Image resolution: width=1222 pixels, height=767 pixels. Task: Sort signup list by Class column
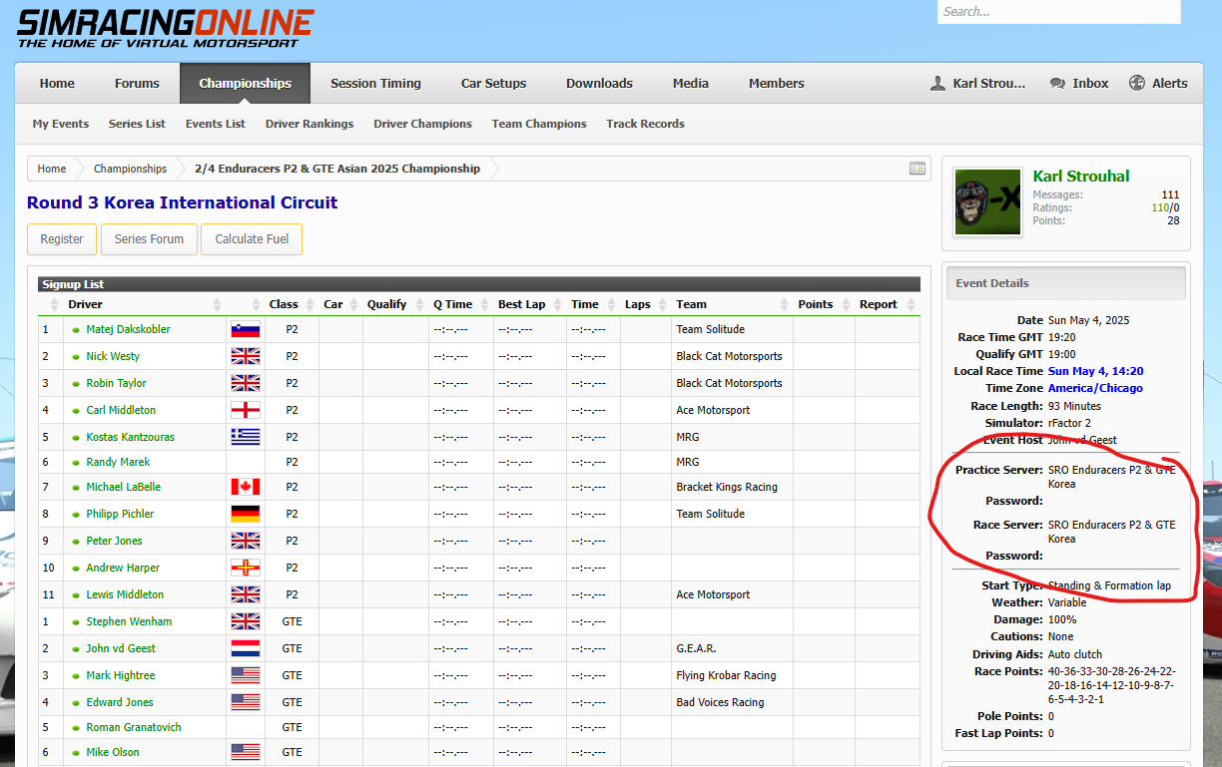(284, 305)
